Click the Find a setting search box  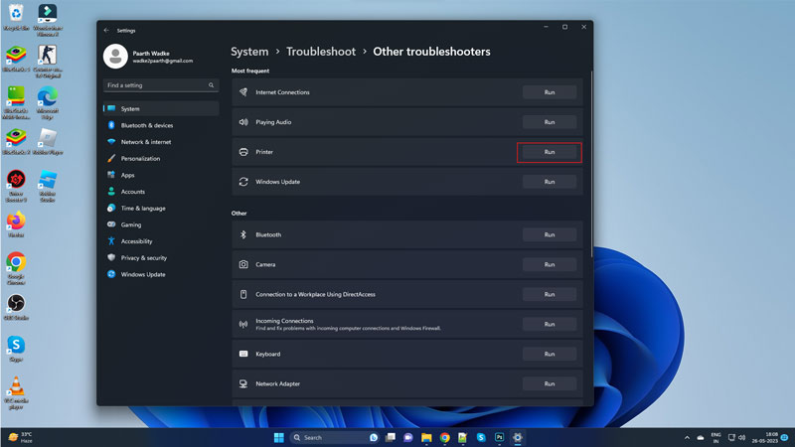pos(161,85)
